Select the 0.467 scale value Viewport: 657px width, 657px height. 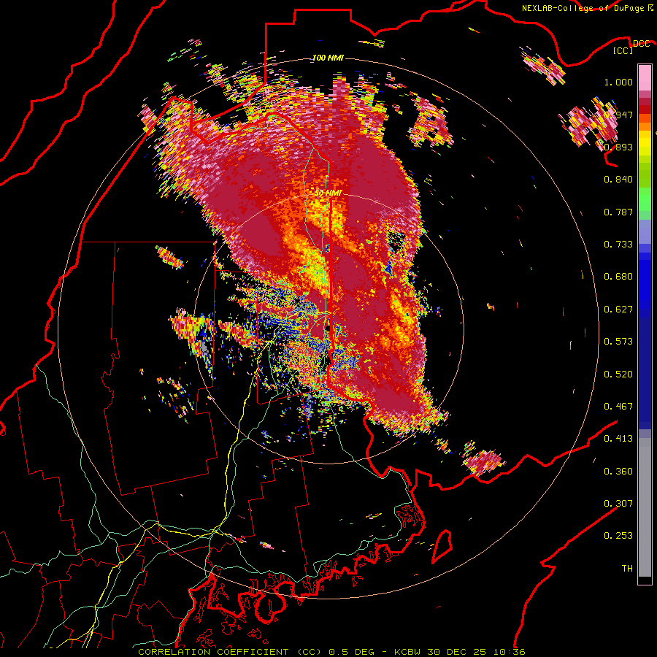tap(618, 407)
